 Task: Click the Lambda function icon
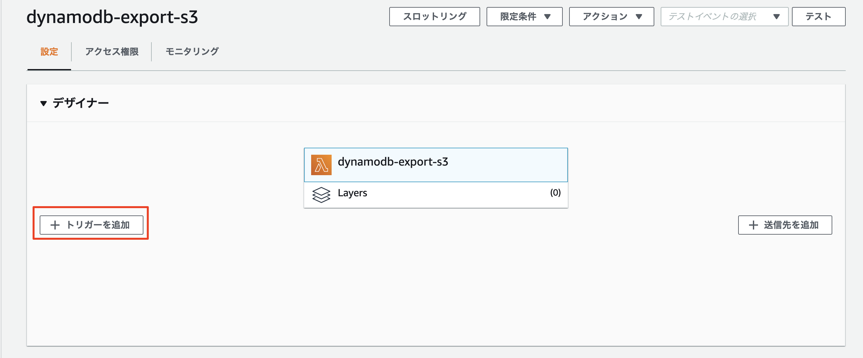(x=321, y=165)
